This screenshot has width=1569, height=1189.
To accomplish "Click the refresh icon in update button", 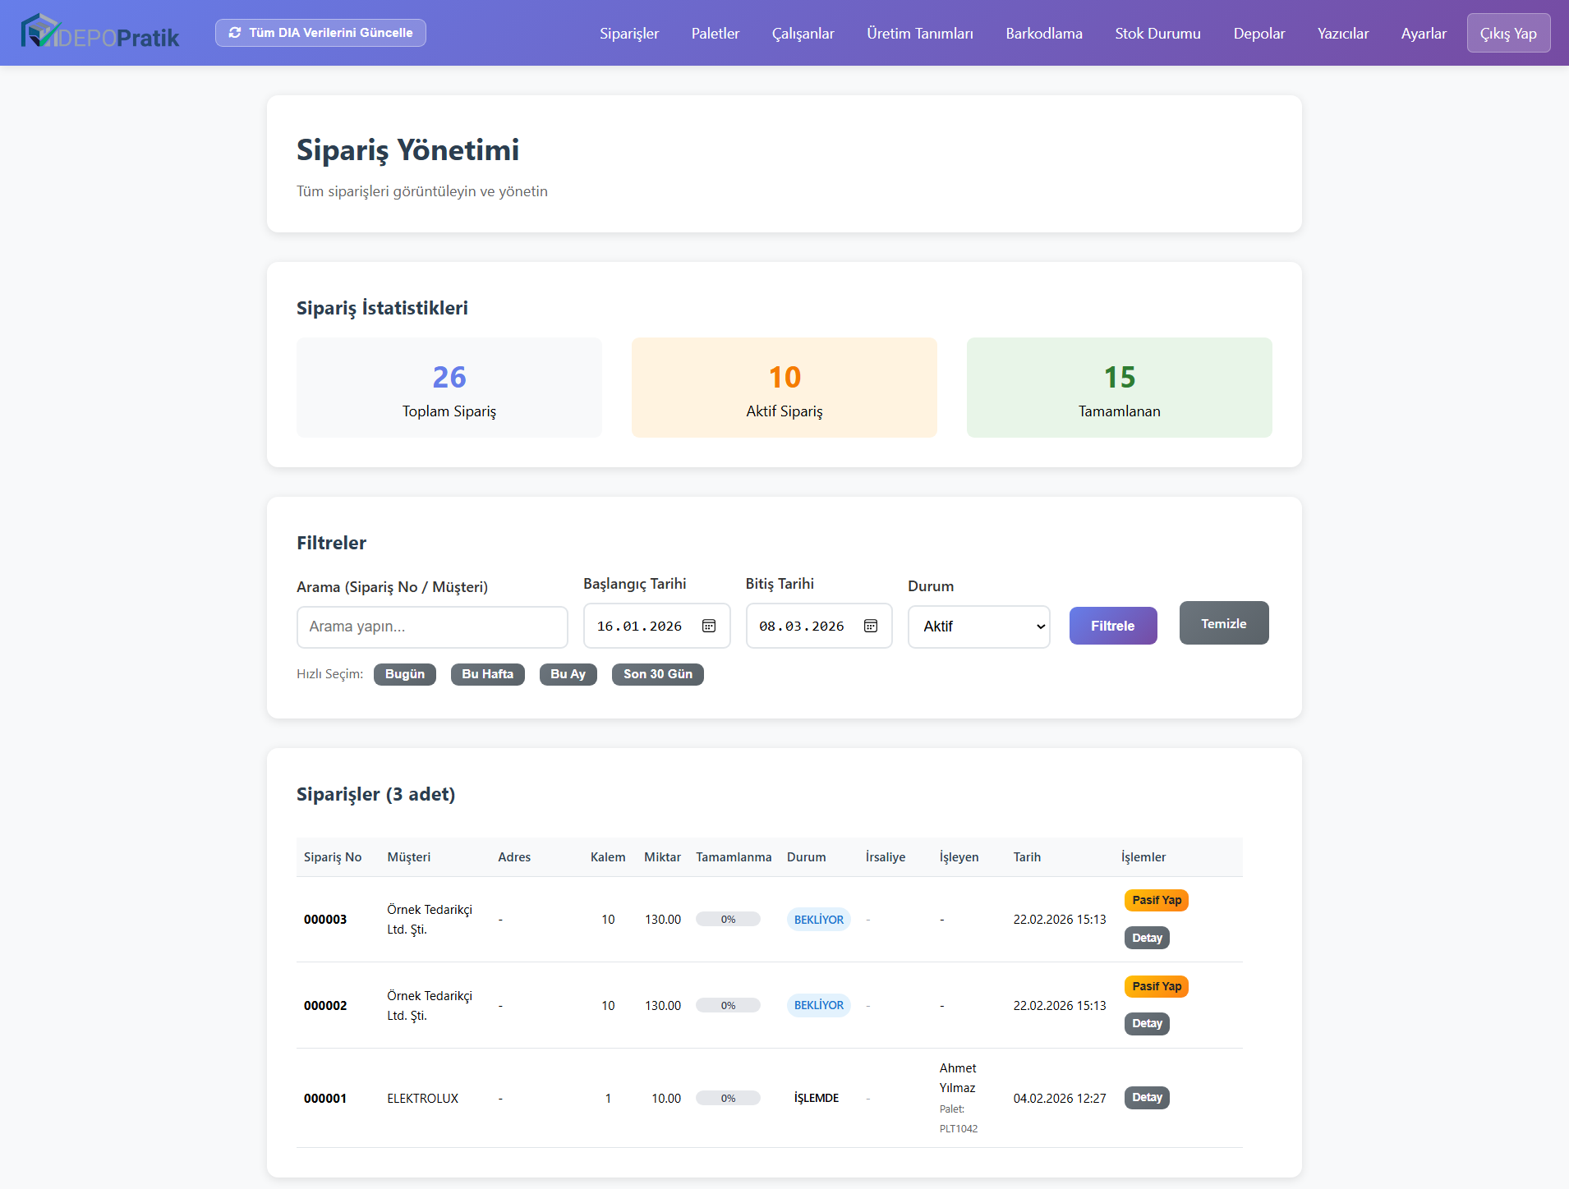I will [x=235, y=33].
